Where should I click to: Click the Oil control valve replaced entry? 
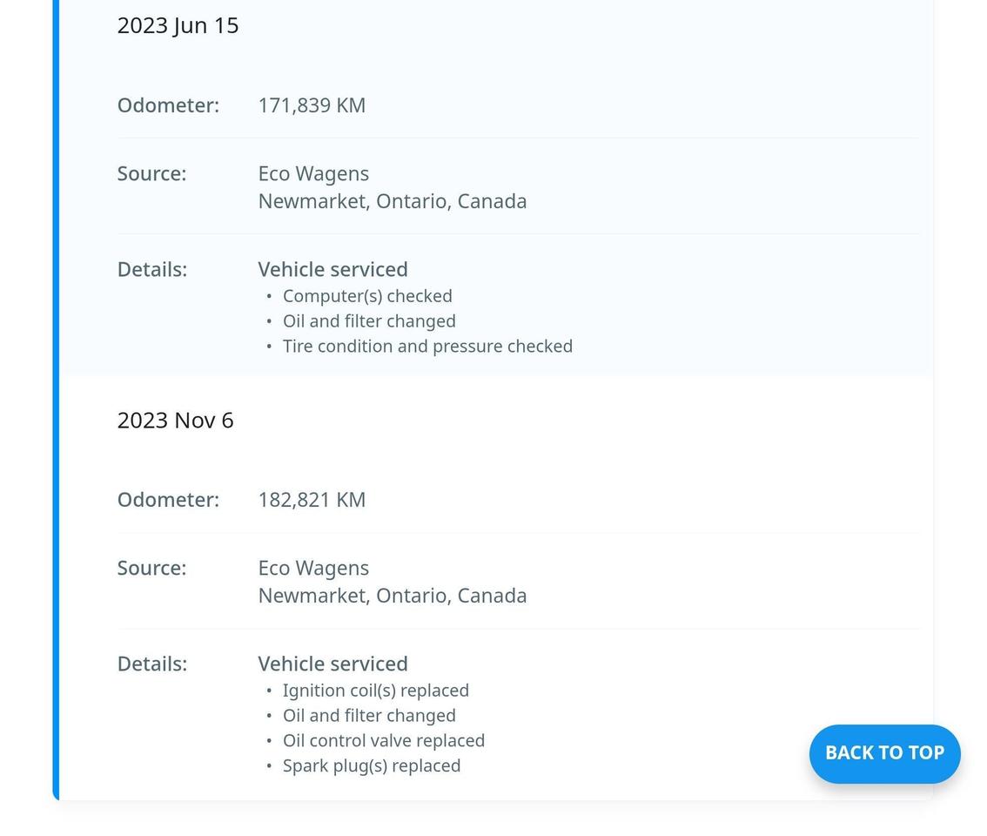(384, 740)
